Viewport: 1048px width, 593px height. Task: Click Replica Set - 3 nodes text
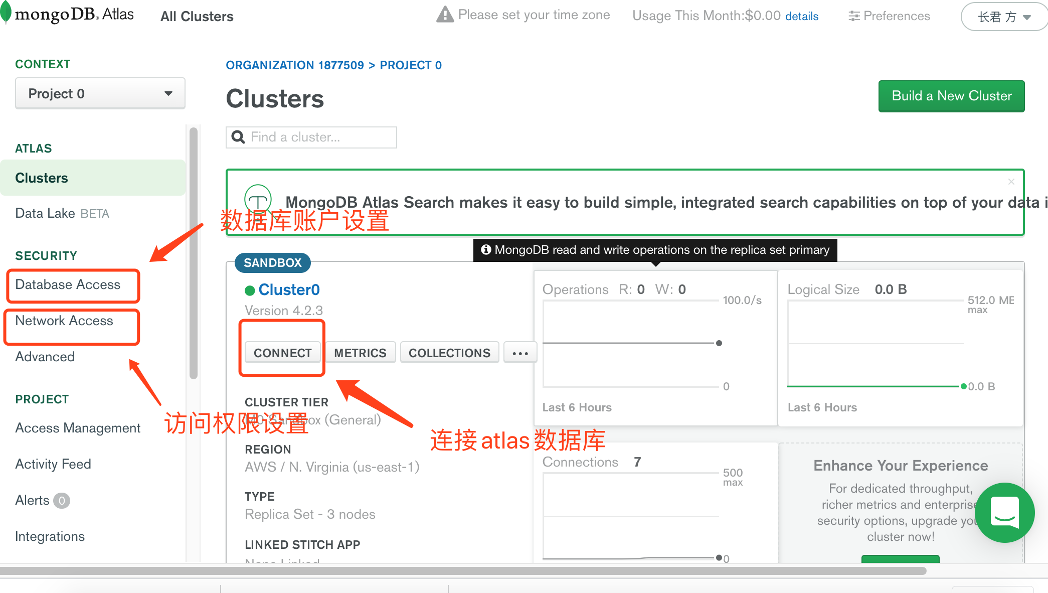pos(310,514)
